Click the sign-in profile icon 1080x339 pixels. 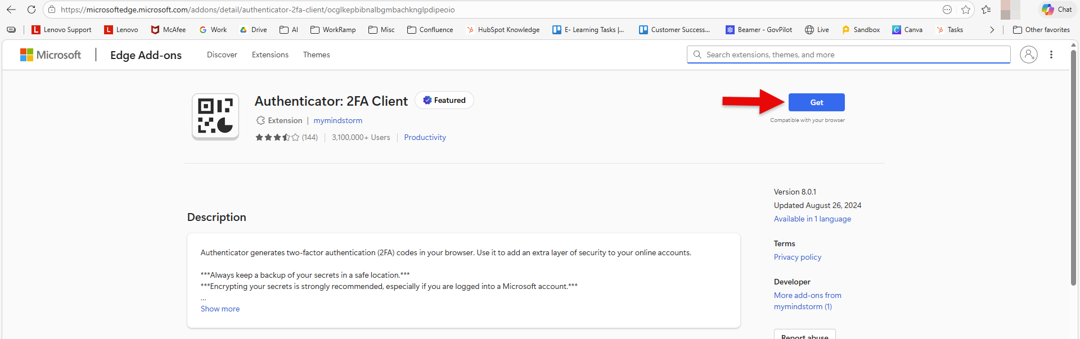pyautogui.click(x=1029, y=55)
